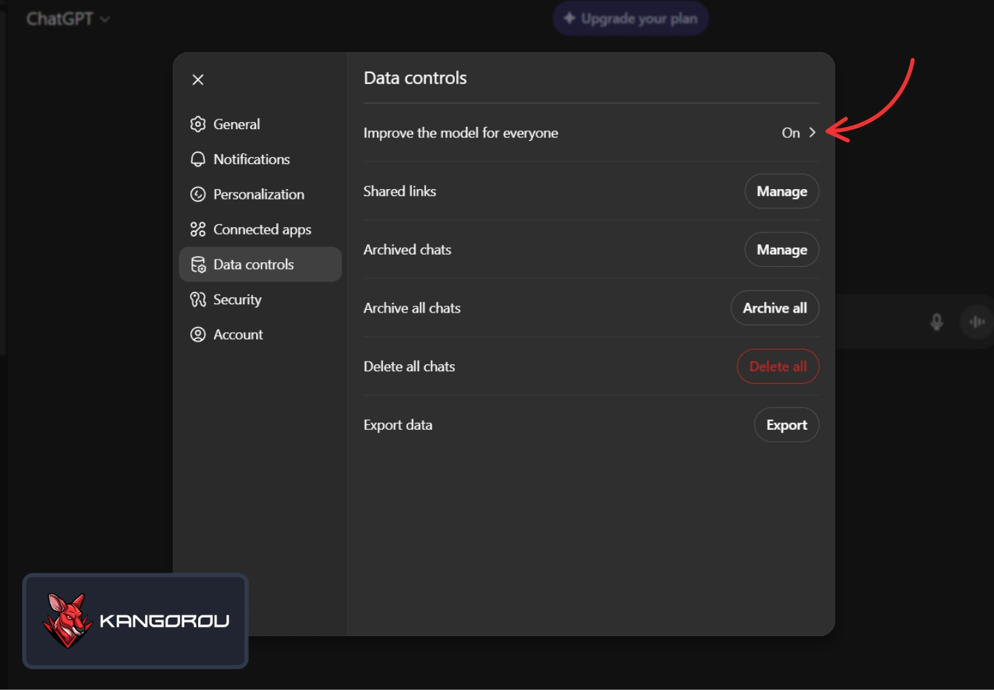Manage shared links
Image resolution: width=994 pixels, height=690 pixels.
pyautogui.click(x=781, y=191)
